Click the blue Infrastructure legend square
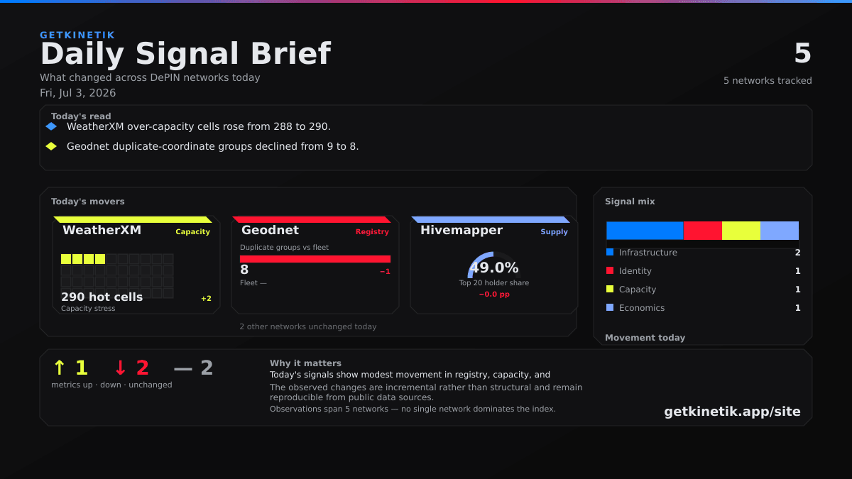852x479 pixels. [x=610, y=252]
